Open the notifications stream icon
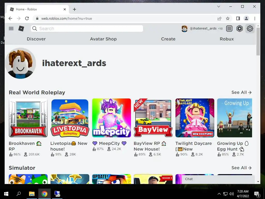The image size is (265, 199). [x=229, y=29]
